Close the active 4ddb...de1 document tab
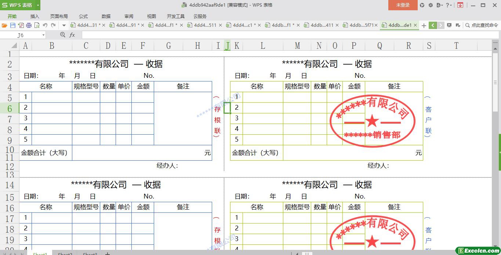This screenshot has width=501, height=255. pos(415,25)
